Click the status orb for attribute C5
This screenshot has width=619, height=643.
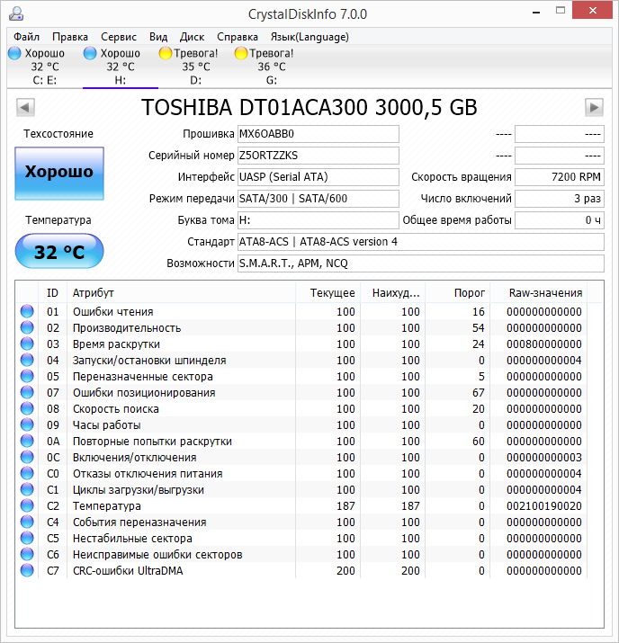point(27,538)
